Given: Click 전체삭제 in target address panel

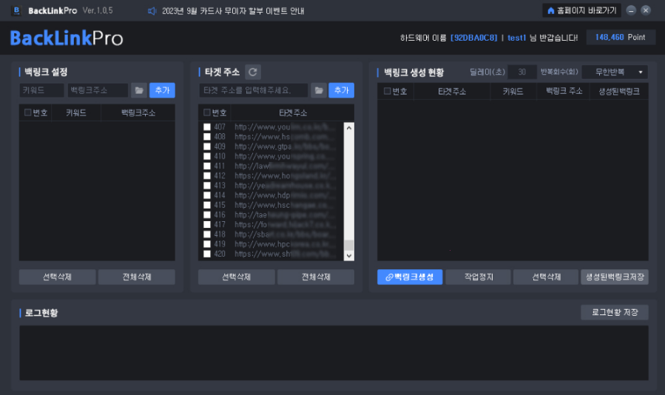Looking at the screenshot, I should pyautogui.click(x=316, y=277).
